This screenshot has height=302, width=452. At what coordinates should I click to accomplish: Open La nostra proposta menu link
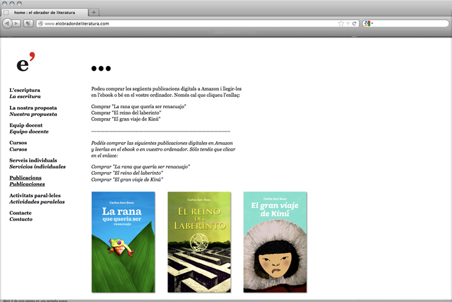click(x=33, y=107)
